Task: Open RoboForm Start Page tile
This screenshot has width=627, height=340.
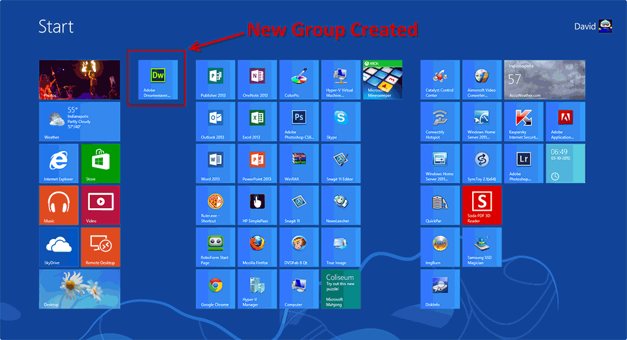Action: click(216, 247)
